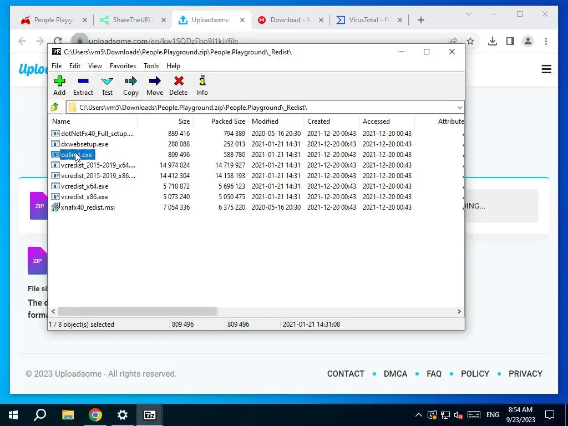Open the Favorites menu
The image size is (568, 426).
(x=123, y=66)
